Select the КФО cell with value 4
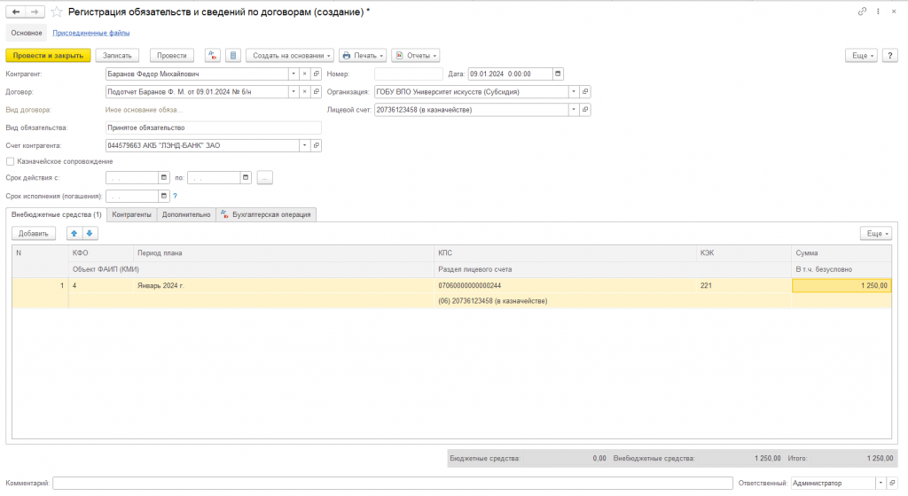This screenshot has width=908, height=496. tap(101, 285)
